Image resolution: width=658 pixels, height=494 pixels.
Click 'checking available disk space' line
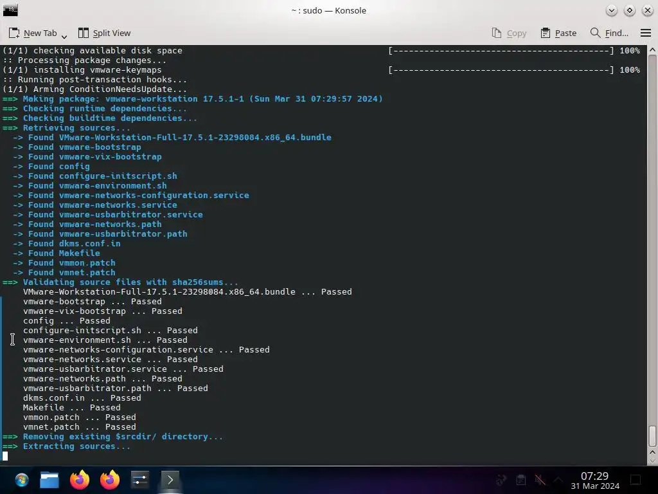click(x=93, y=50)
